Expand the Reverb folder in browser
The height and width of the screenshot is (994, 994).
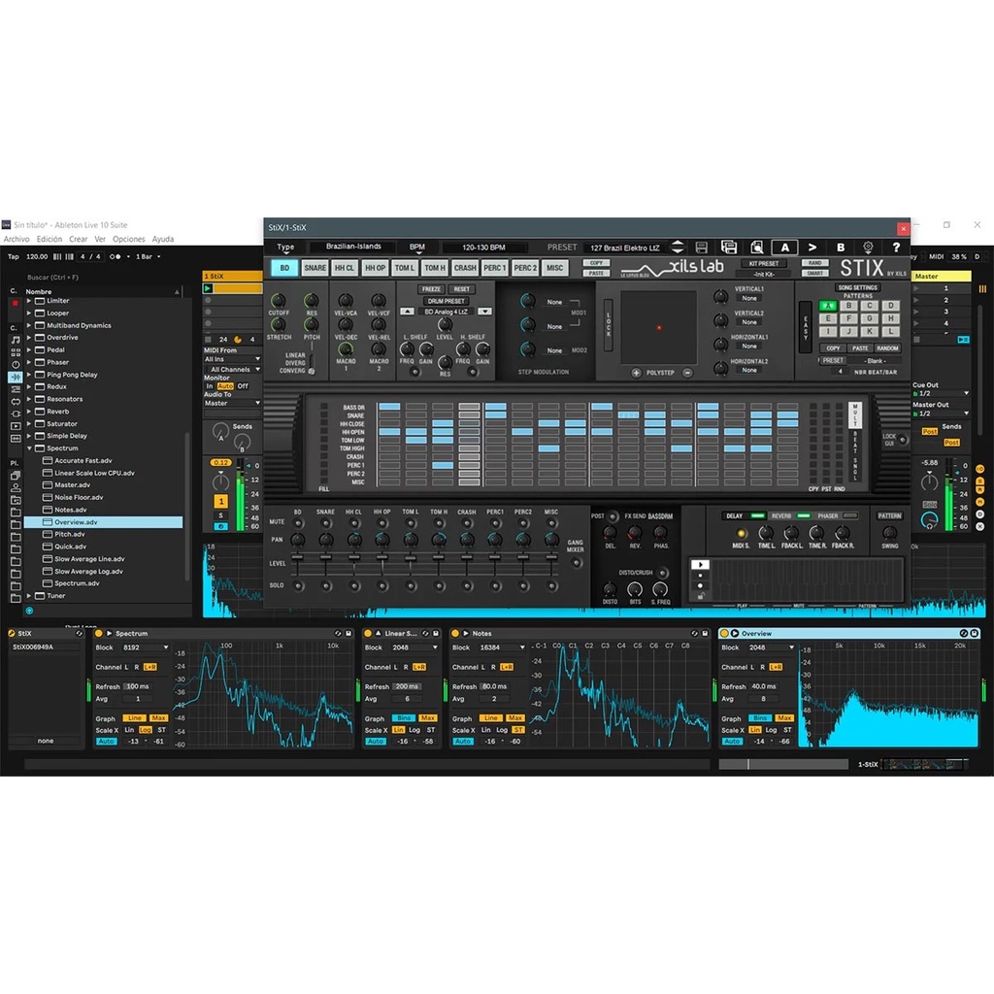pos(28,412)
